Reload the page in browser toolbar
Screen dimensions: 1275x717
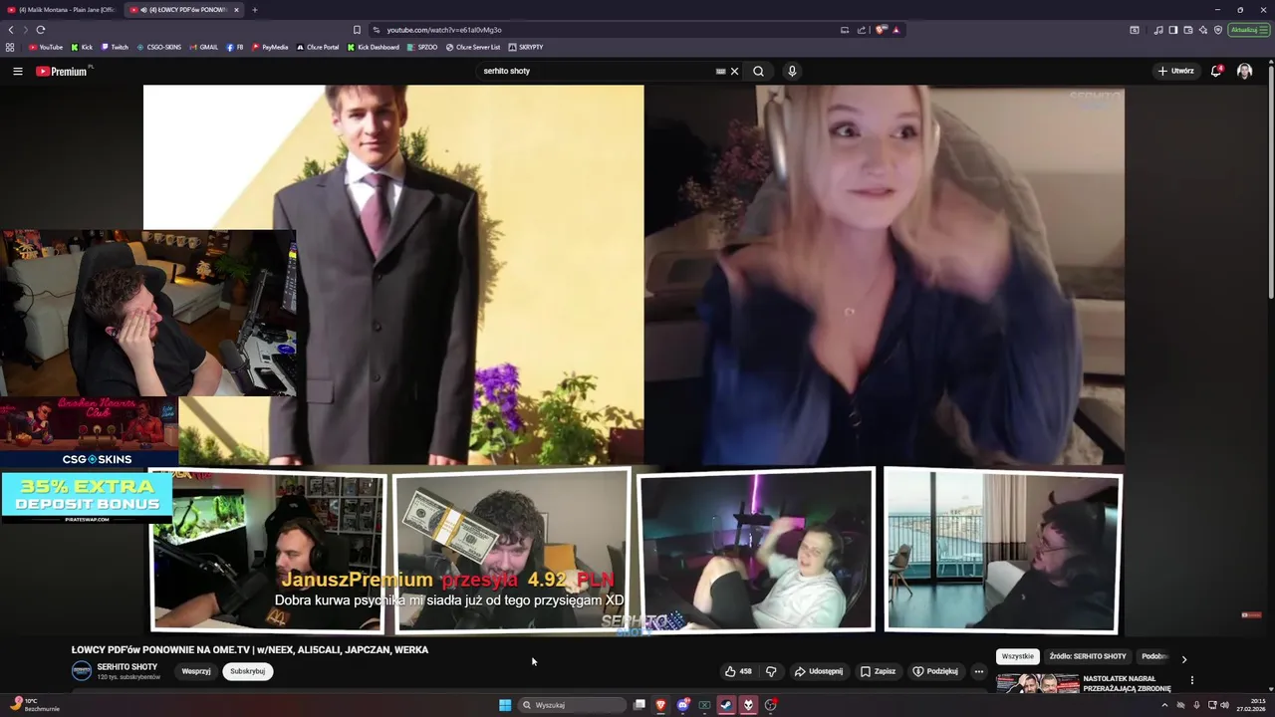point(40,30)
